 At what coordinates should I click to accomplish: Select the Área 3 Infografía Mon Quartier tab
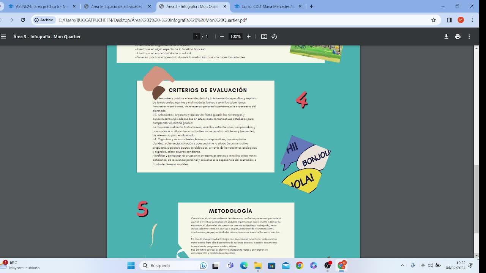click(193, 6)
